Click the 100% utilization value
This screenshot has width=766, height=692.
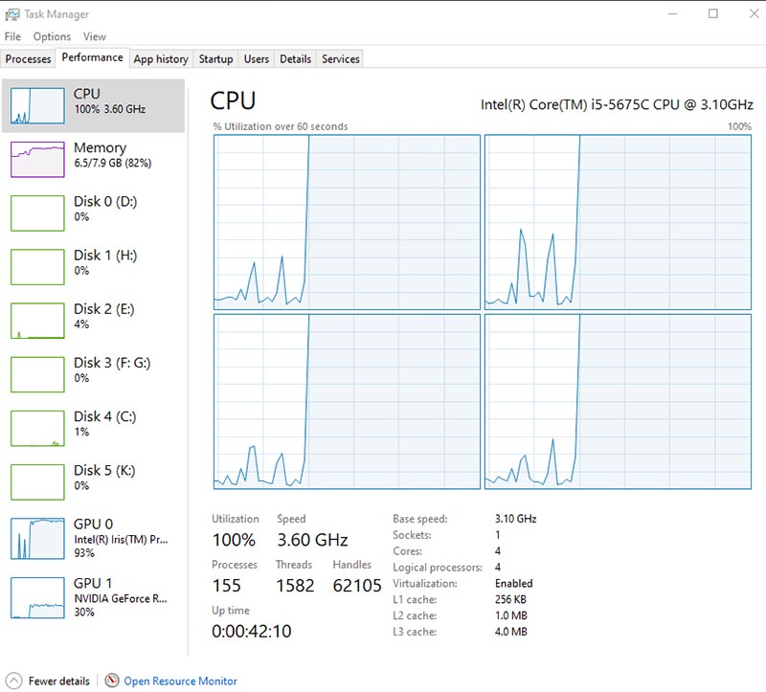pyautogui.click(x=234, y=540)
